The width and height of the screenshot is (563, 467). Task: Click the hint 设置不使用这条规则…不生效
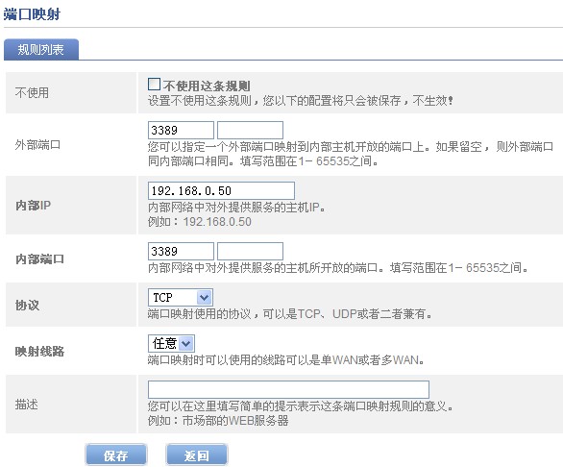(301, 101)
